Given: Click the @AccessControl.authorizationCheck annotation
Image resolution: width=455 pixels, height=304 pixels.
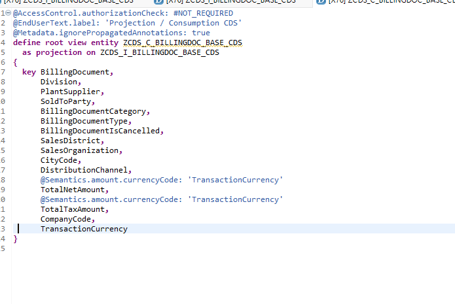Looking at the screenshot, I should click(90, 13).
